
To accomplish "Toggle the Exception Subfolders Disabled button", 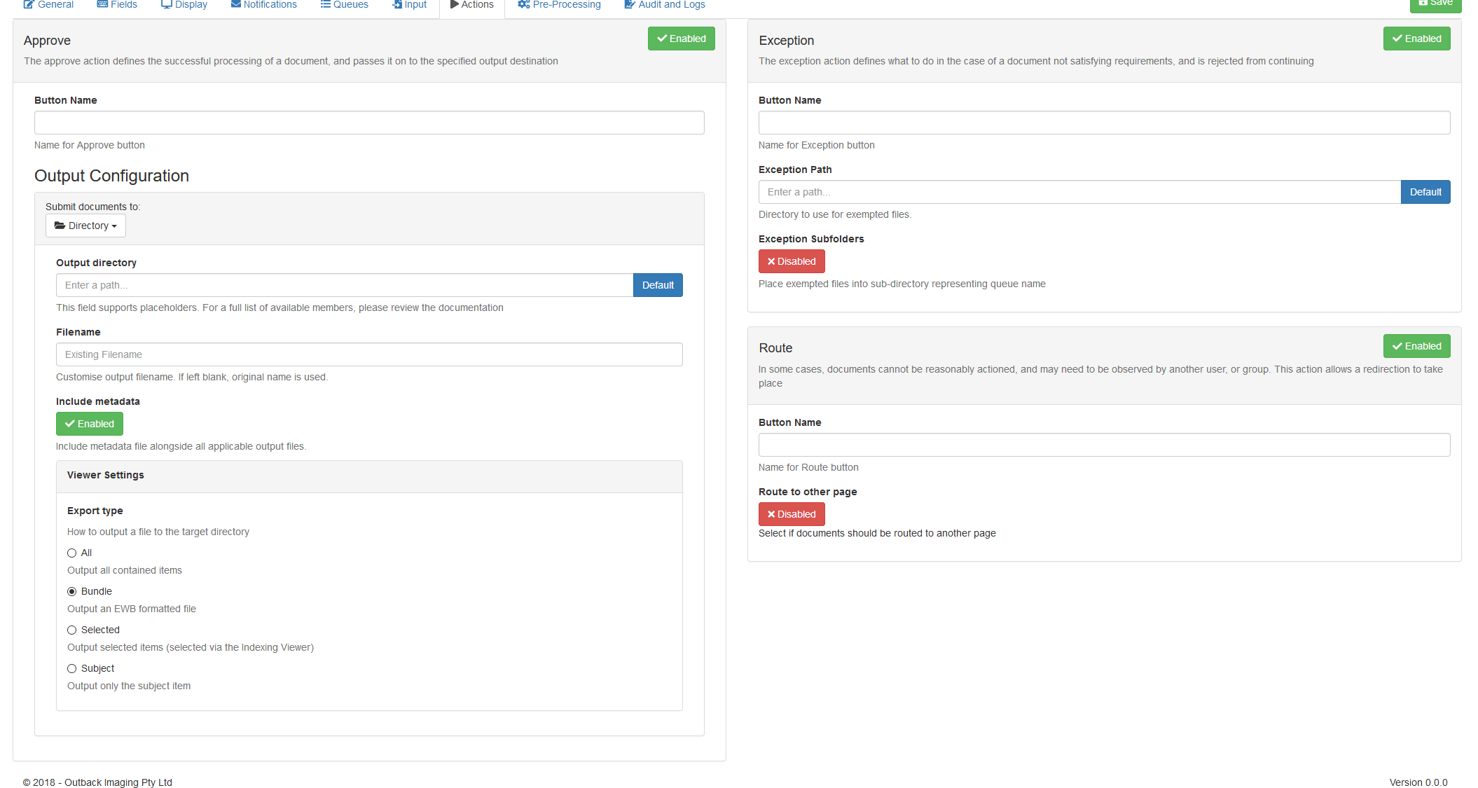I will pos(791,261).
